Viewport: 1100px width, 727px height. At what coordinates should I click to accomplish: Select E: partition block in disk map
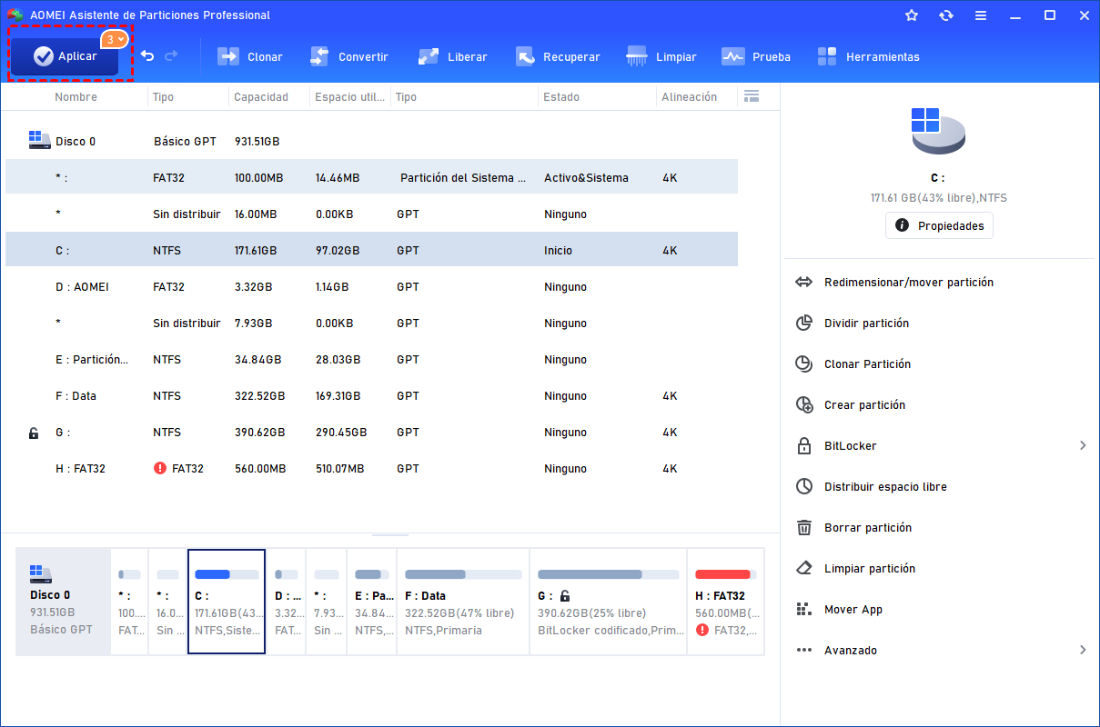coord(372,601)
